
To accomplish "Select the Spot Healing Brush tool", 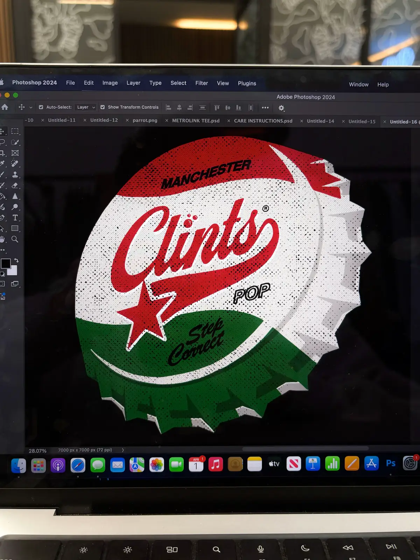I will pos(15,163).
